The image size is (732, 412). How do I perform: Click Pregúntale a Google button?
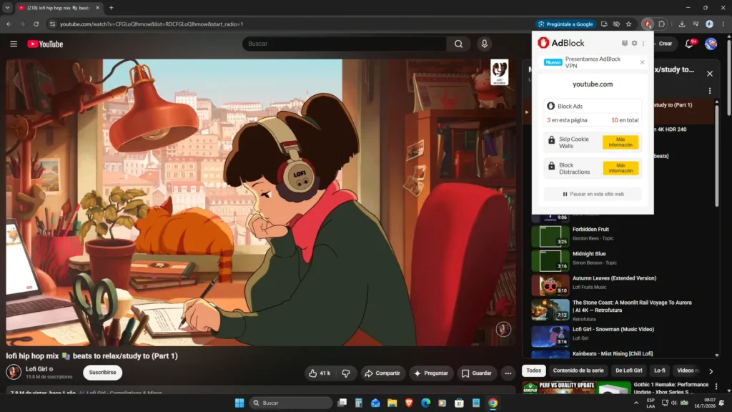tap(565, 24)
